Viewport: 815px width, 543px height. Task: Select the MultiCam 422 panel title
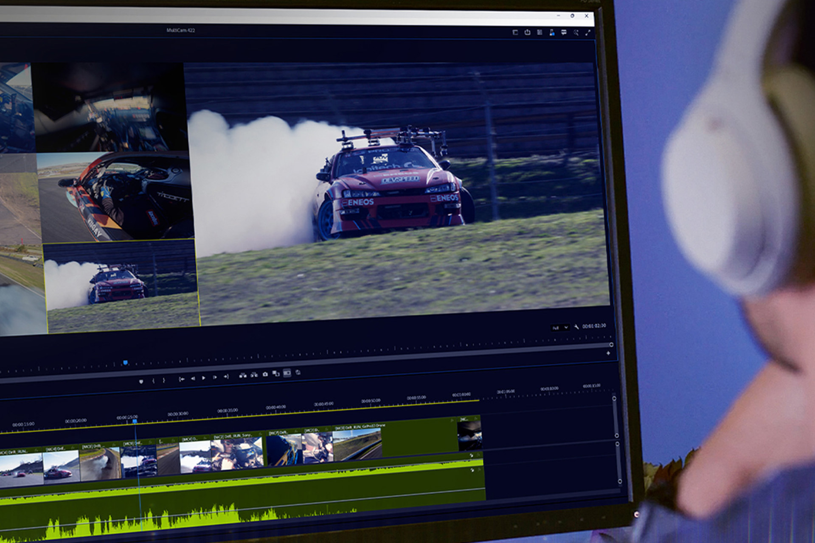point(181,30)
